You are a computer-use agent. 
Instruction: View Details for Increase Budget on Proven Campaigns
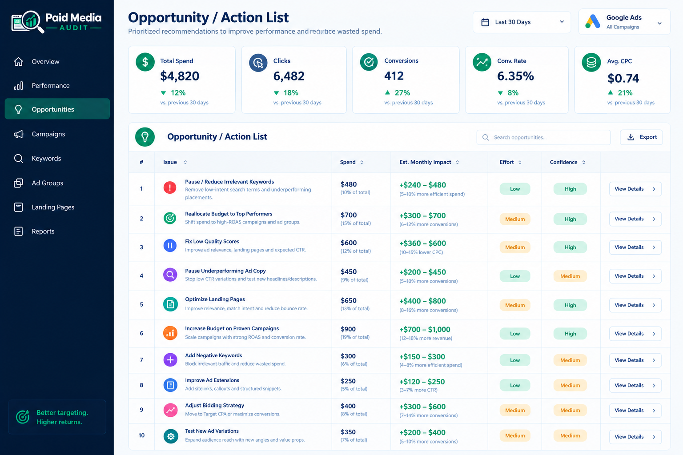635,334
